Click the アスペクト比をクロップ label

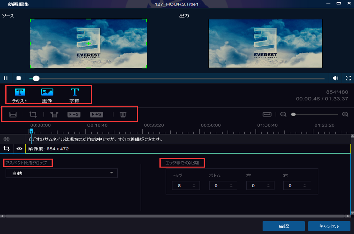tap(26, 163)
